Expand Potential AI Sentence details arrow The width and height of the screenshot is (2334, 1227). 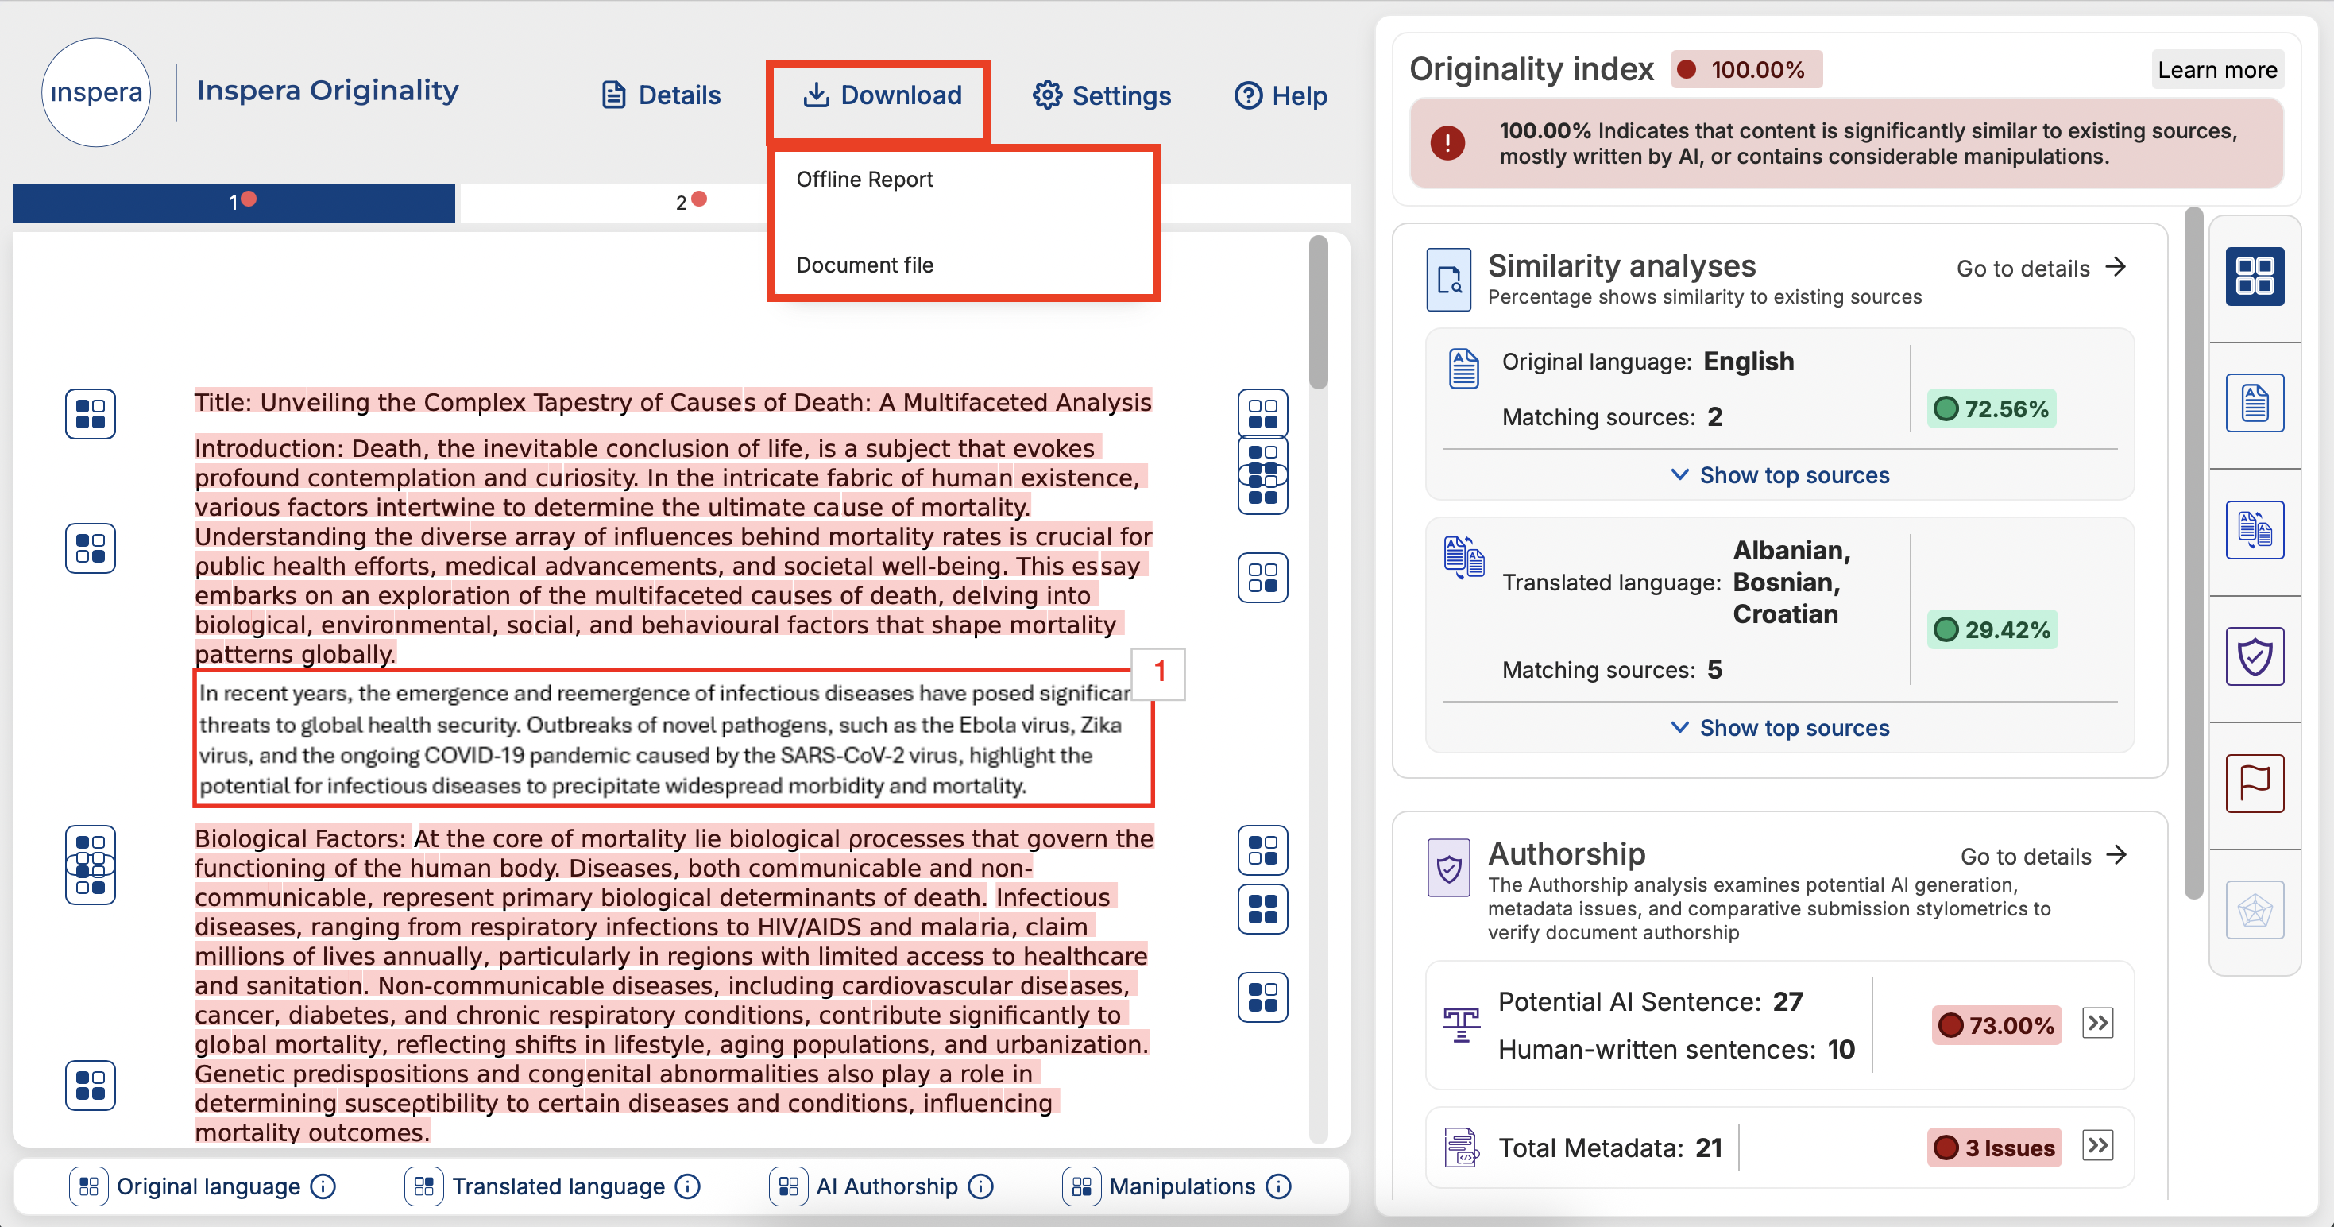pos(2097,1024)
